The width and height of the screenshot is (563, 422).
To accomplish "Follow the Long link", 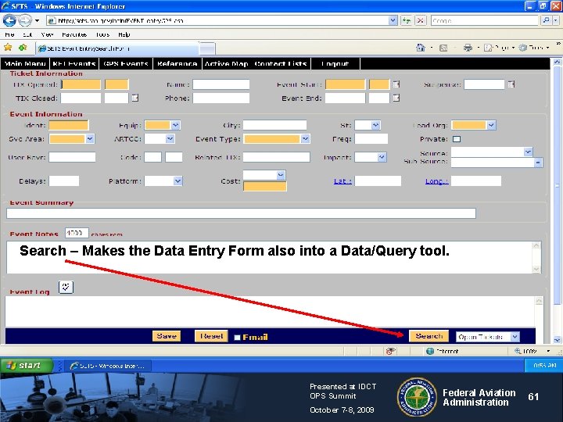I will (436, 181).
